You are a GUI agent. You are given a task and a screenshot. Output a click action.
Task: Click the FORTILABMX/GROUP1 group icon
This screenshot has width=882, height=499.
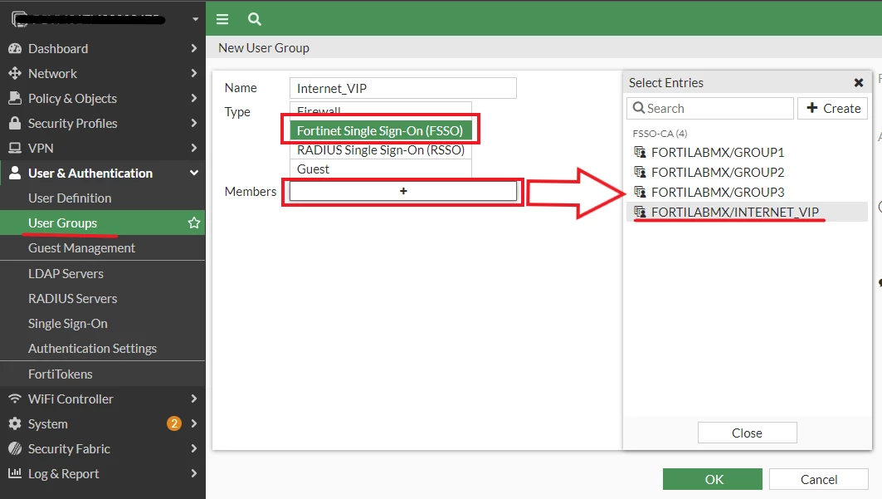(640, 152)
